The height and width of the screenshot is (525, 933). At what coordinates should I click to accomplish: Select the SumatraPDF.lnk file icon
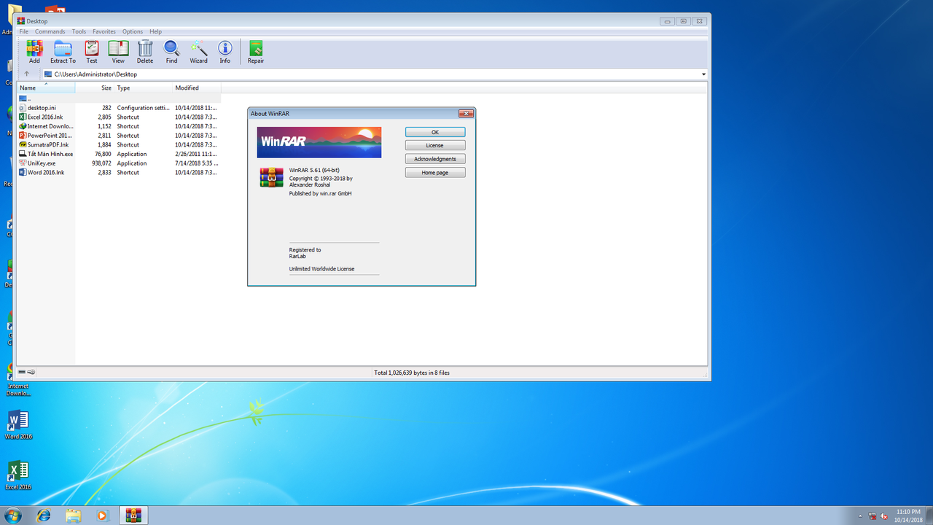23,144
